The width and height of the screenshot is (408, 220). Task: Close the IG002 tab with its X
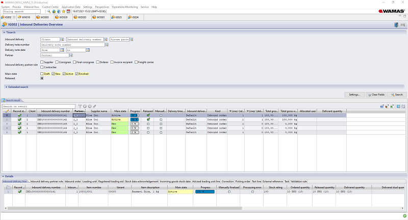tap(14, 17)
